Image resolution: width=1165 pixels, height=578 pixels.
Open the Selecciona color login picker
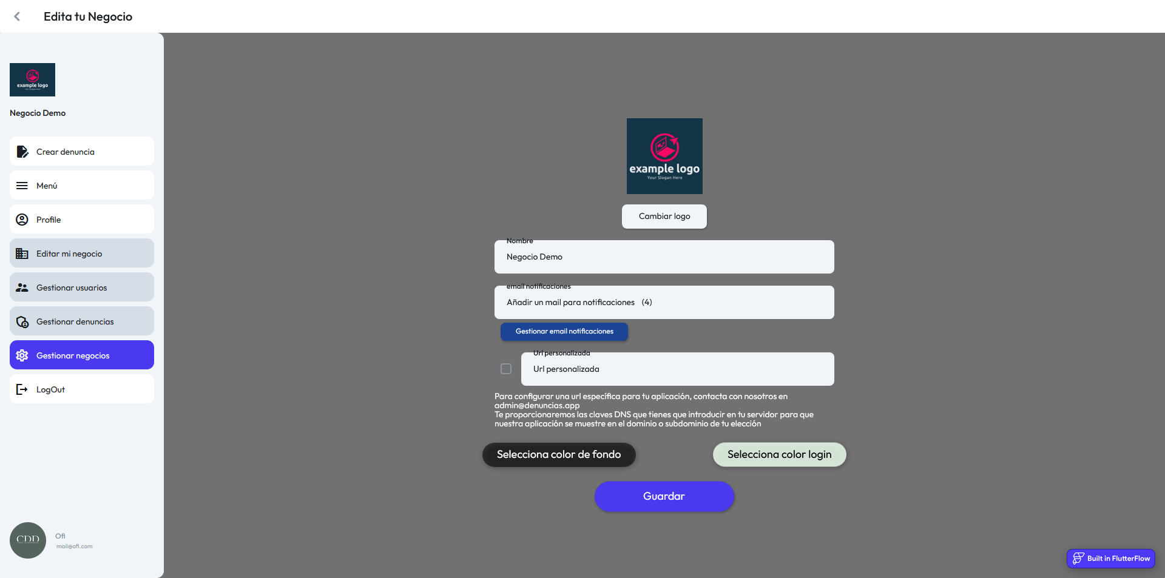pyautogui.click(x=779, y=455)
